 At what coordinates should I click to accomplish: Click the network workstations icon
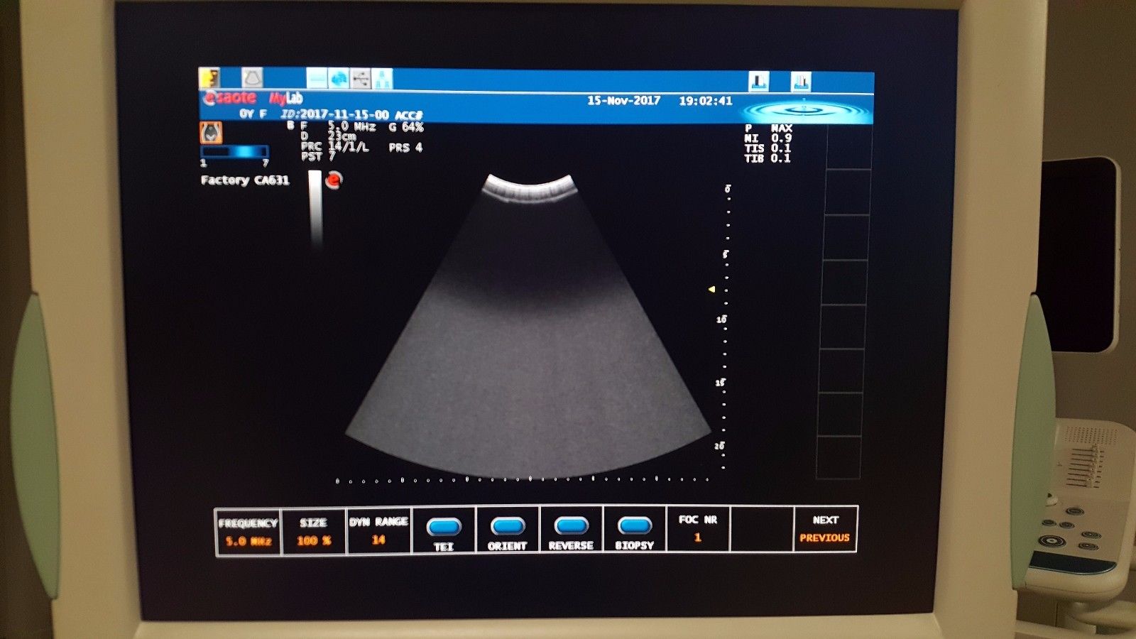click(384, 77)
